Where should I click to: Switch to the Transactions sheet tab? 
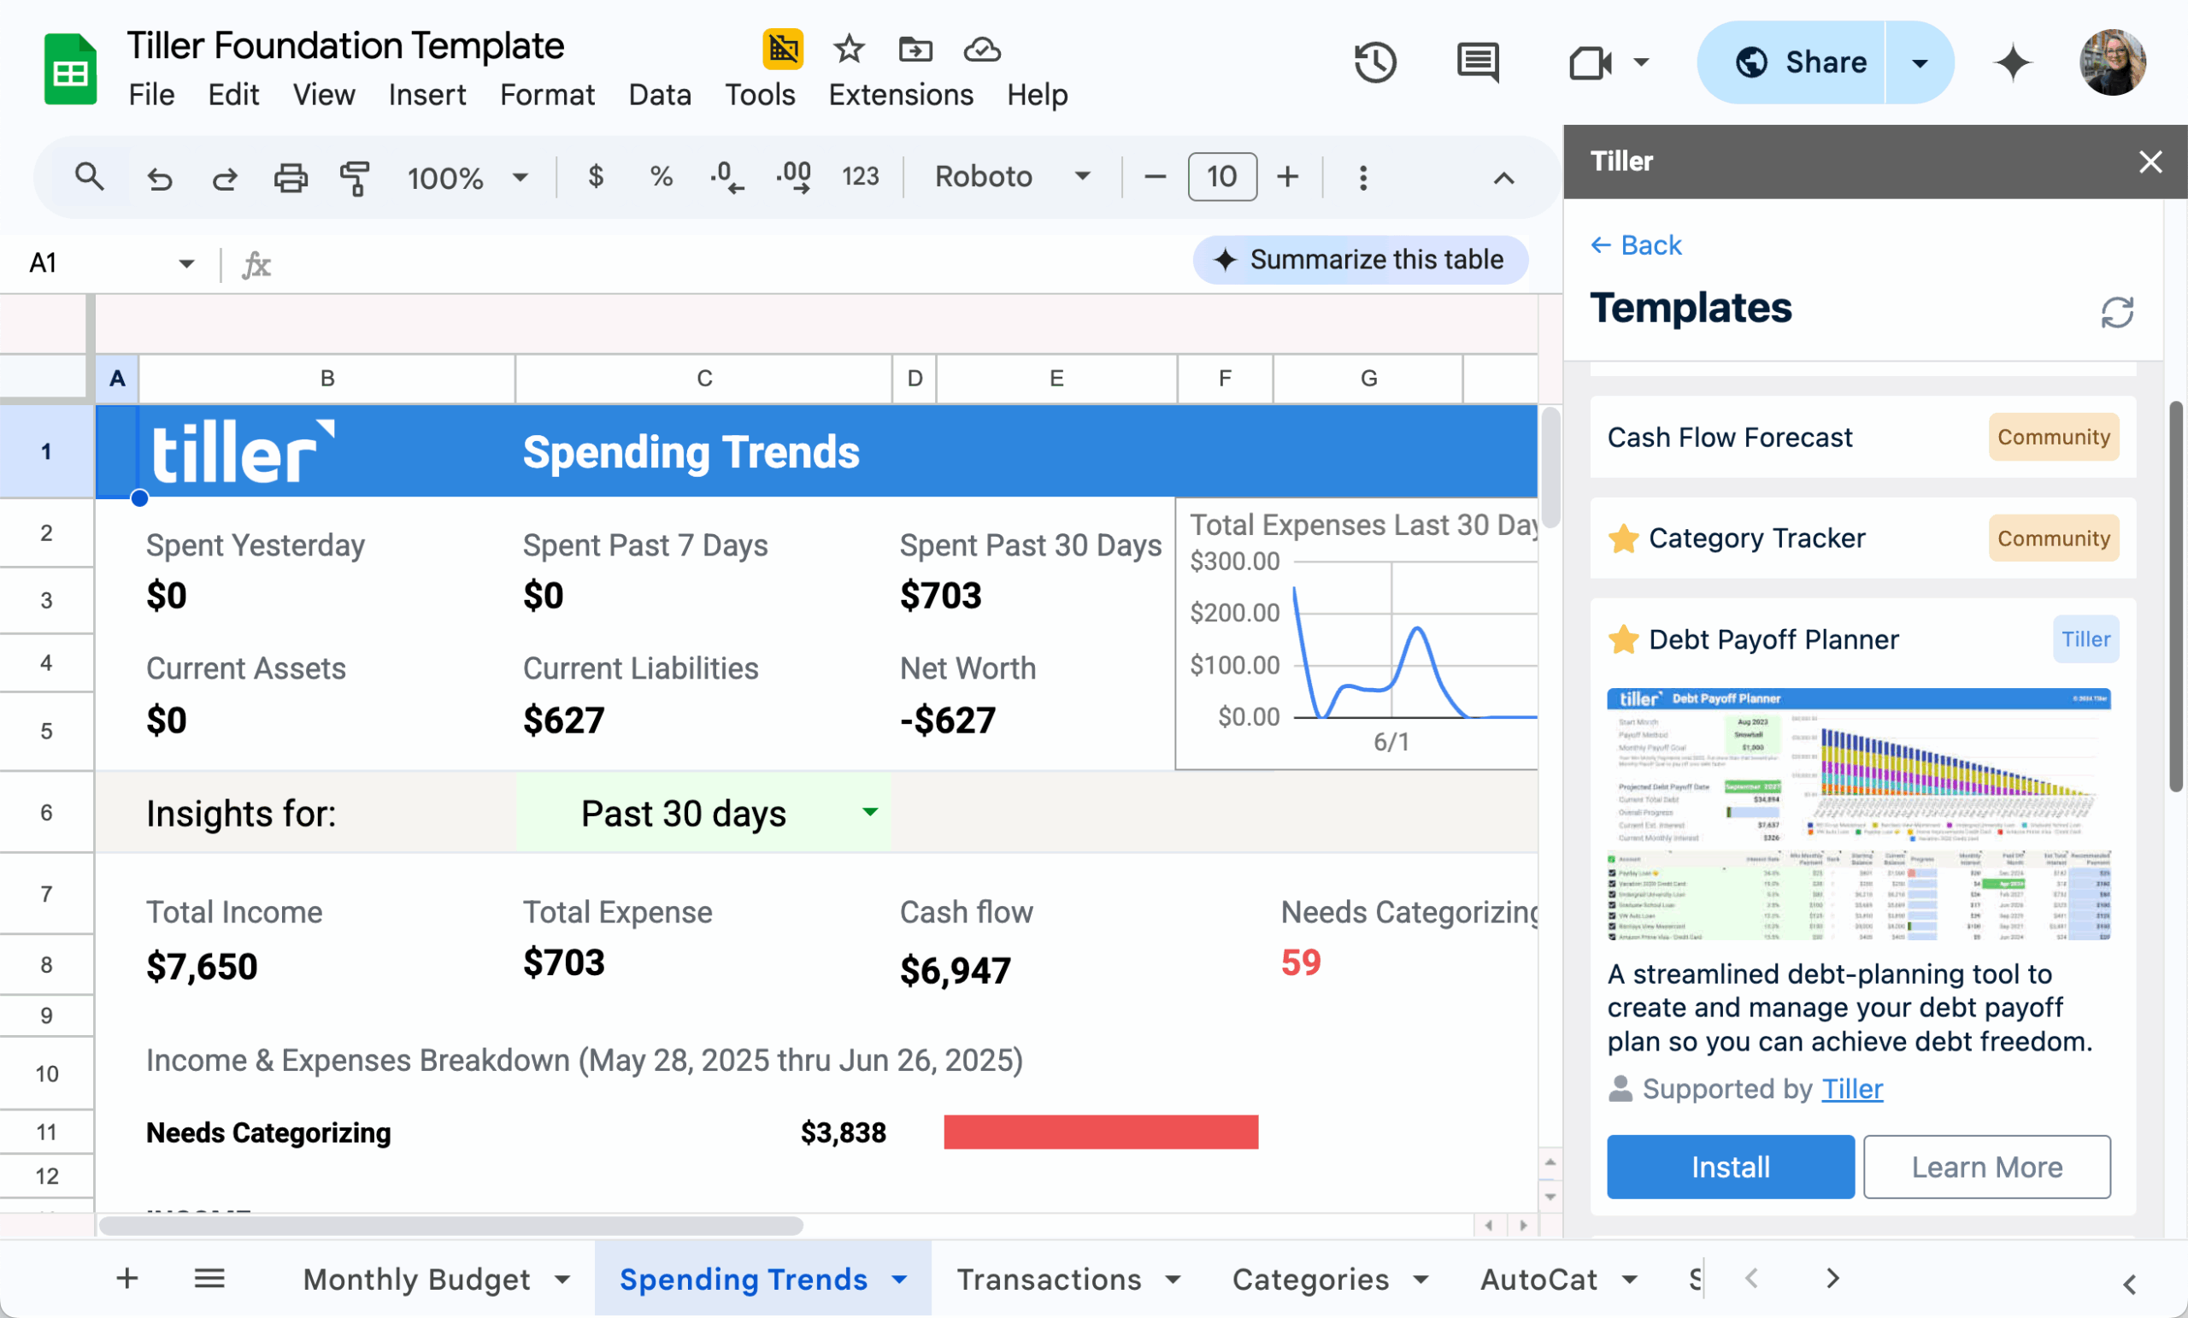click(x=1049, y=1279)
